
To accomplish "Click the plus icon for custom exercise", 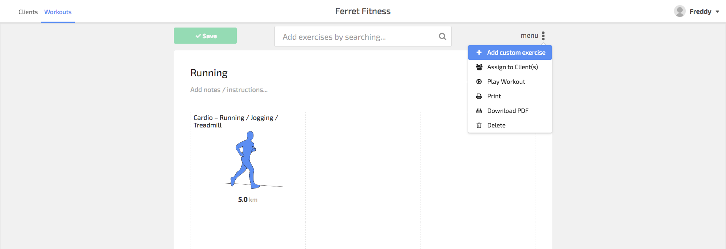I will point(479,52).
